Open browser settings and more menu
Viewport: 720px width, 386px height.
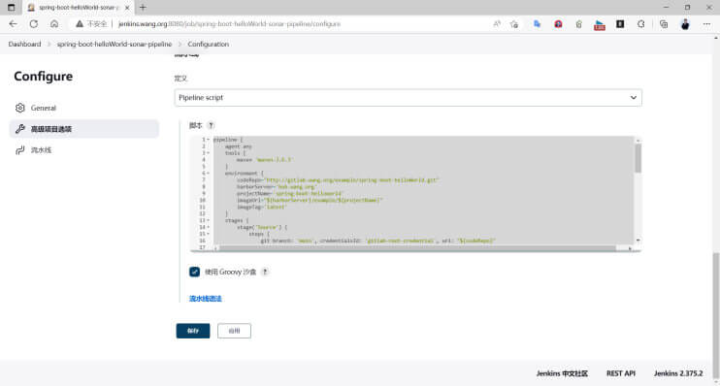point(706,24)
